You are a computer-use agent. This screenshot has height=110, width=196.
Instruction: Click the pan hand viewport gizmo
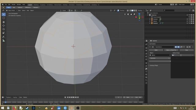(131, 14)
